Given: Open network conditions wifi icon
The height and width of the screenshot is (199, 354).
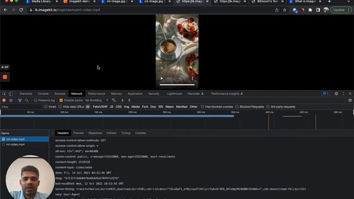Looking at the screenshot, I should [113, 100].
